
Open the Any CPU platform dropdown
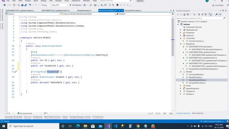click(60, 5)
